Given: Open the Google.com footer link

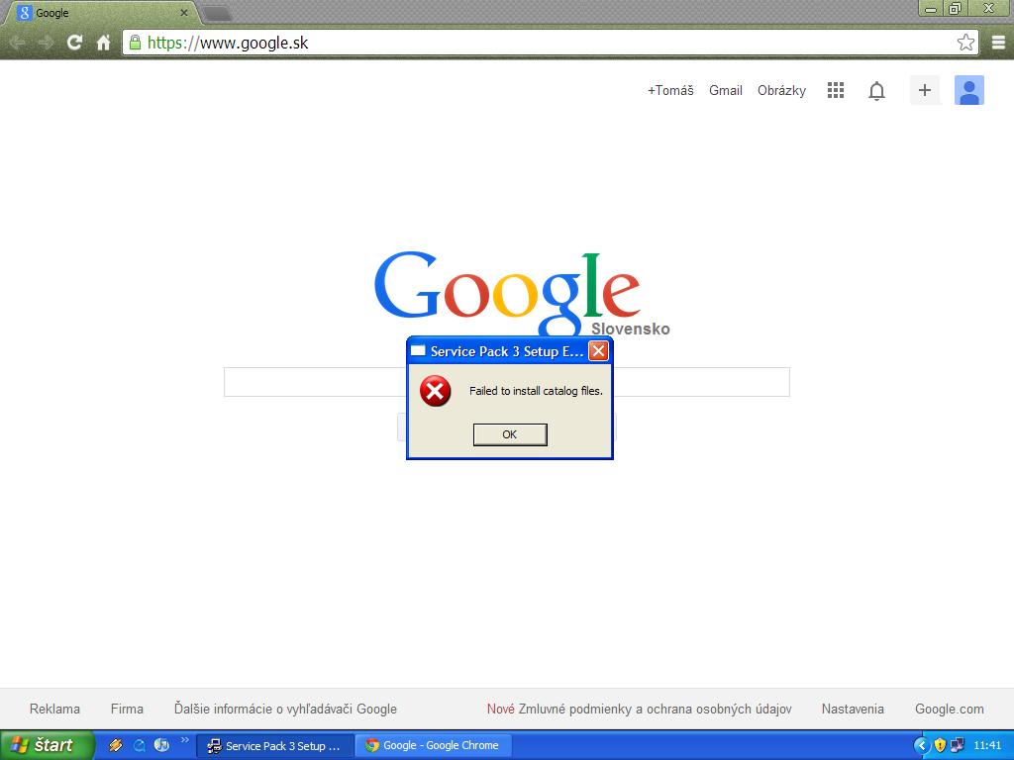Looking at the screenshot, I should click(950, 709).
